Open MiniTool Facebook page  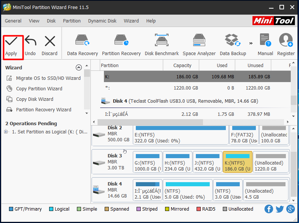pos(269,209)
